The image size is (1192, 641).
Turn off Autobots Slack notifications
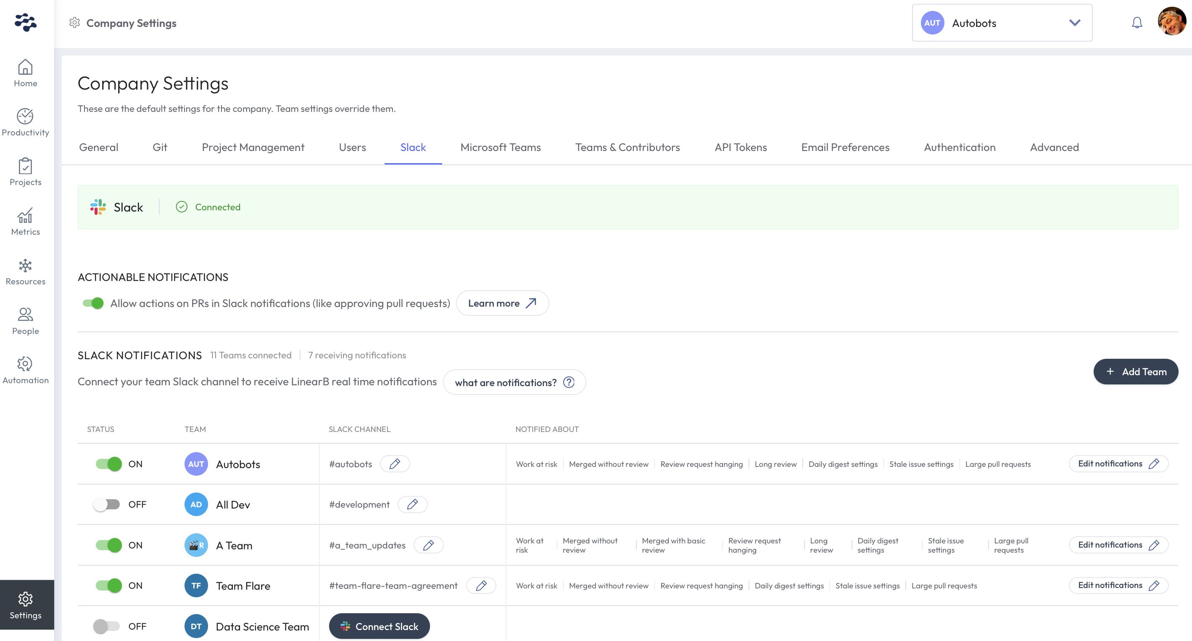click(109, 464)
